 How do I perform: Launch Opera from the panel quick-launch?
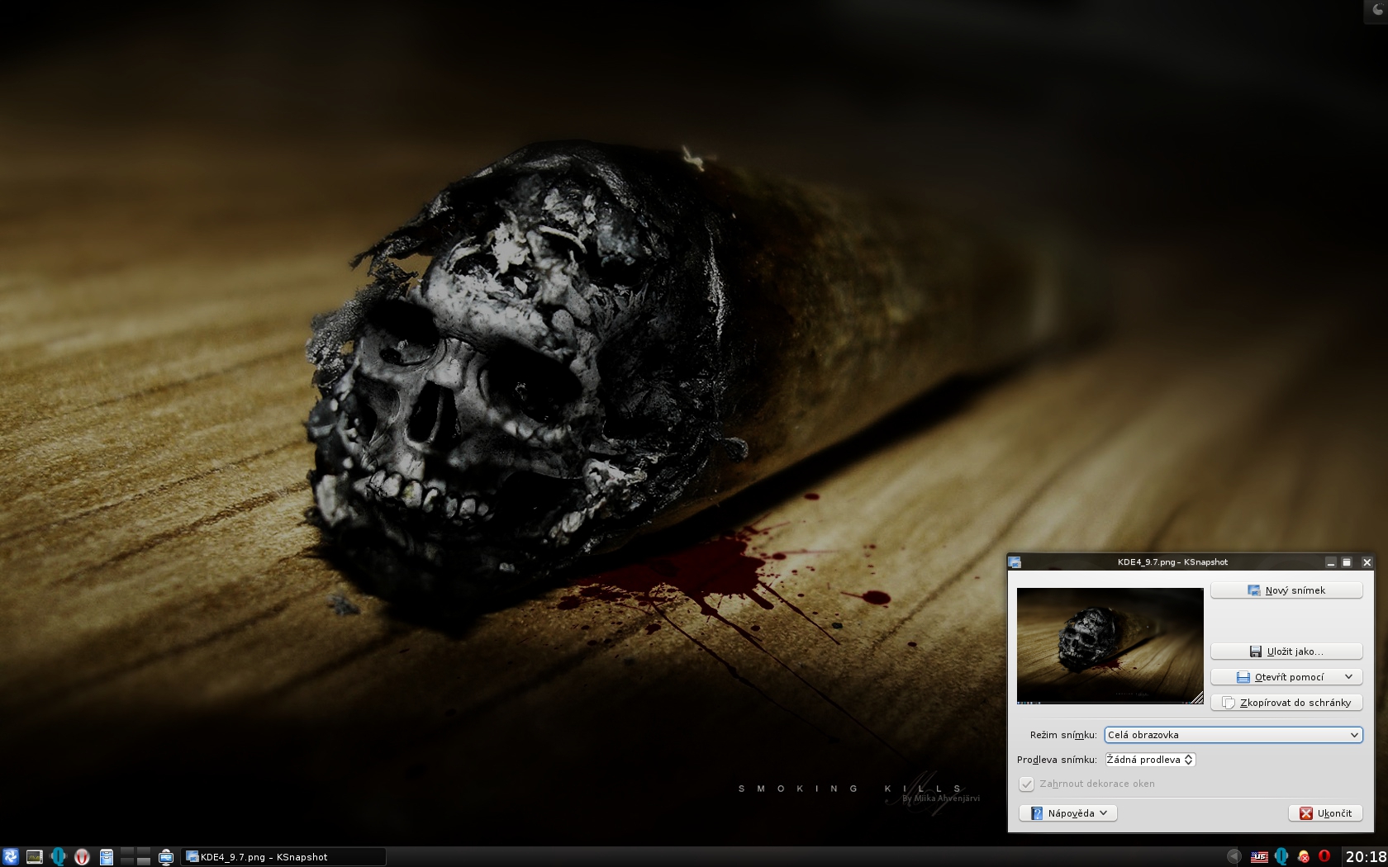pos(82,857)
